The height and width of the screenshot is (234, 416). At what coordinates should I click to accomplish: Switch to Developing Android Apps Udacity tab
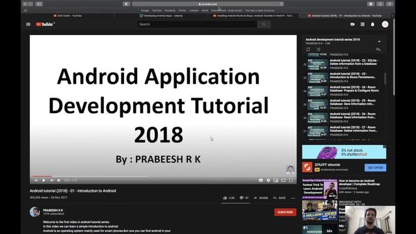[x=161, y=16]
